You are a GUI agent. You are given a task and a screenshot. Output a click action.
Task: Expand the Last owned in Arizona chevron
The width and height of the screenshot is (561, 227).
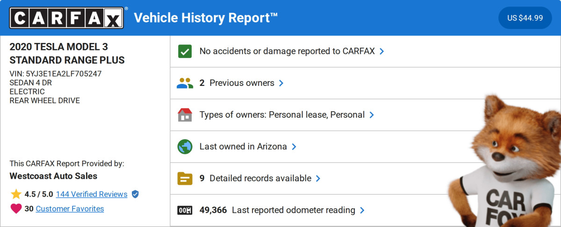294,147
